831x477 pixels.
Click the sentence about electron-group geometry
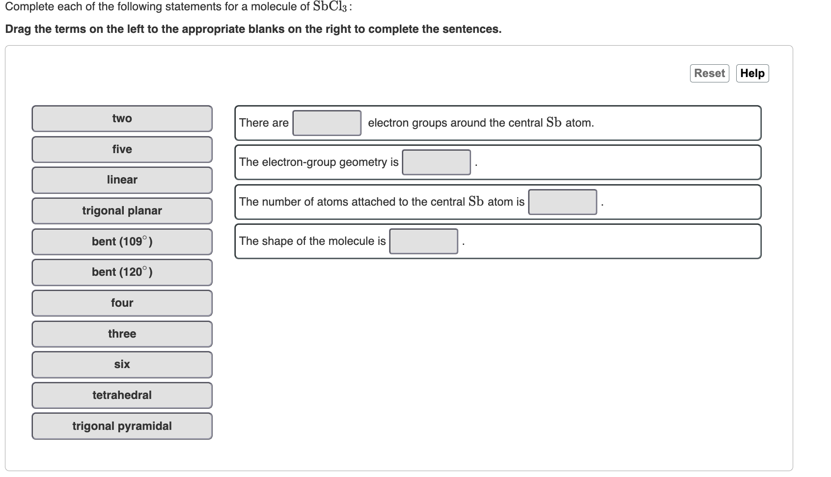(318, 162)
